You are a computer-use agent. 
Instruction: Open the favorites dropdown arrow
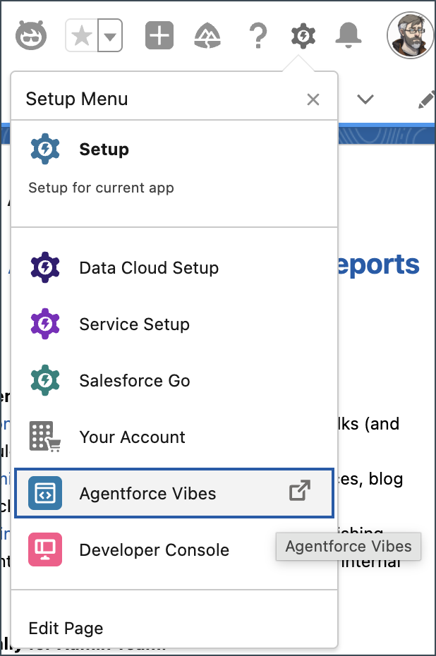click(x=111, y=35)
